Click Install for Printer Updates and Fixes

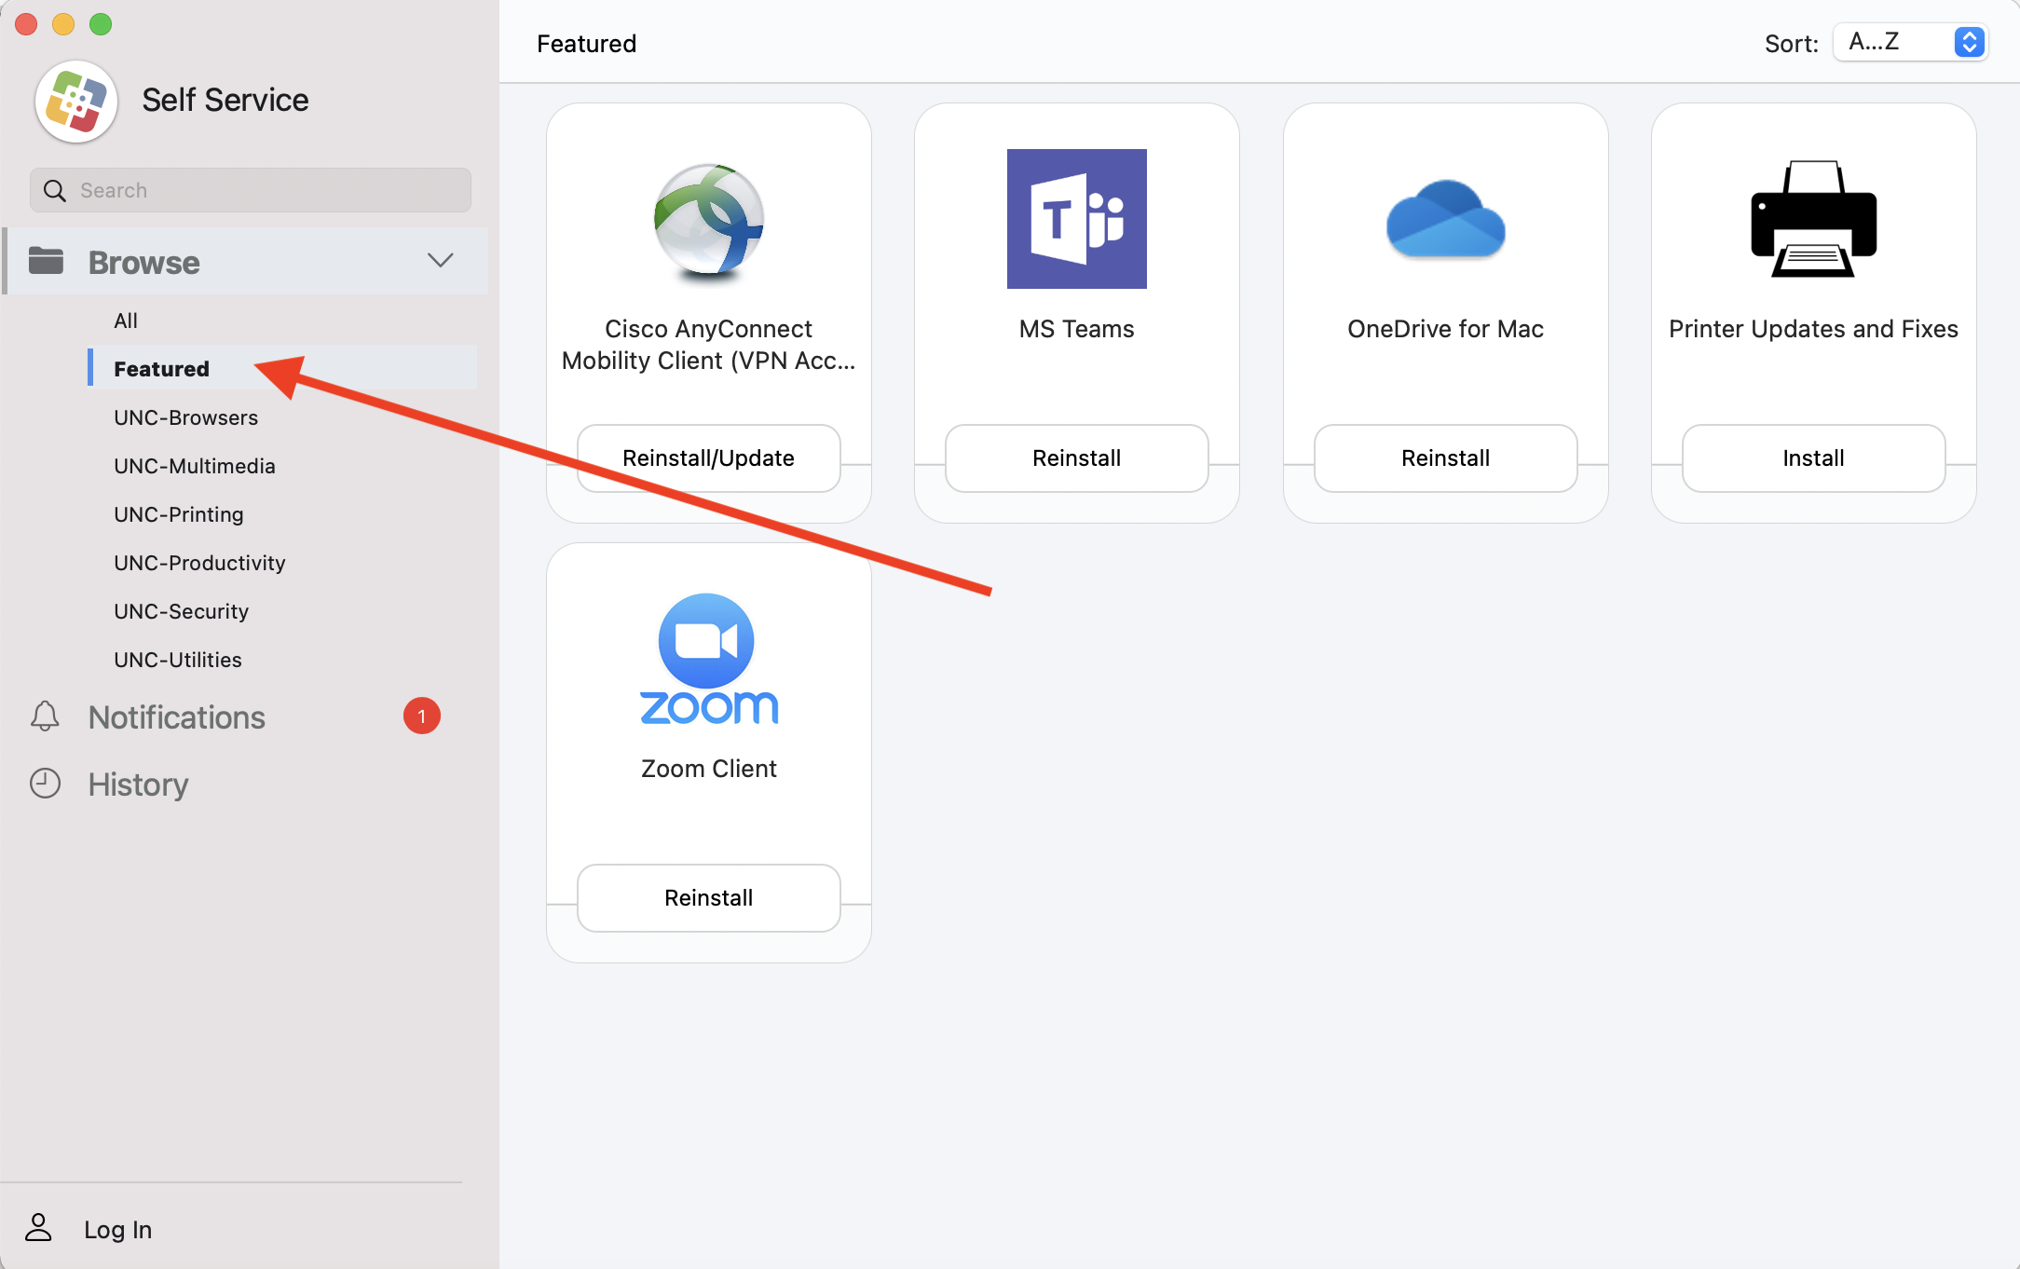tap(1812, 457)
